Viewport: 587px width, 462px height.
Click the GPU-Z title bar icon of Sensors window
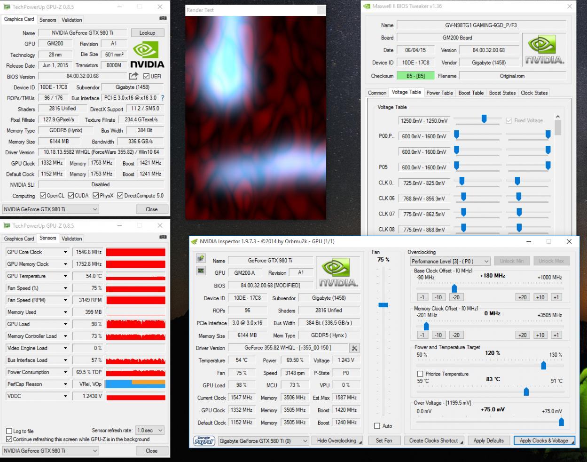coord(7,226)
